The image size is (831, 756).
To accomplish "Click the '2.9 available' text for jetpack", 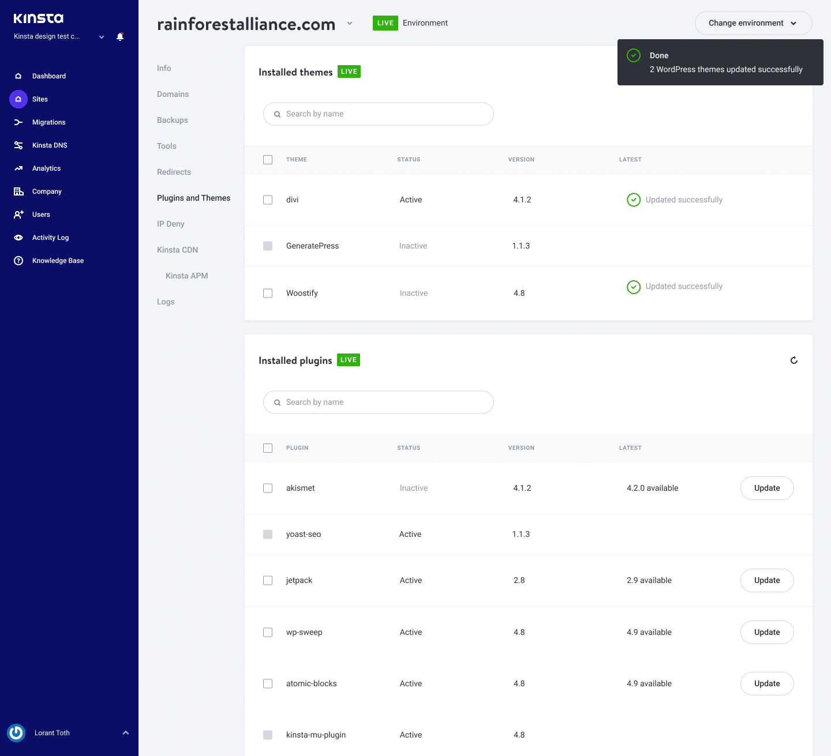I will tap(649, 581).
